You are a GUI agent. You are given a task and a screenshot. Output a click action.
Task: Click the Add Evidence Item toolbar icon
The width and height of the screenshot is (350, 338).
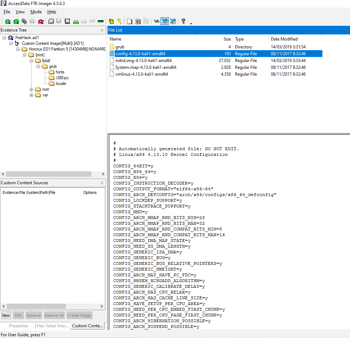click(8, 22)
